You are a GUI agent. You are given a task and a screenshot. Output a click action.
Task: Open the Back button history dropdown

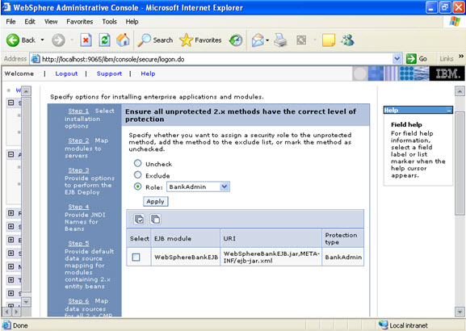[42, 40]
